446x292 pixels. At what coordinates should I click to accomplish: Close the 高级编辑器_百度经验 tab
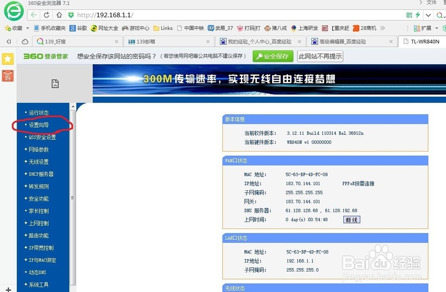391,41
